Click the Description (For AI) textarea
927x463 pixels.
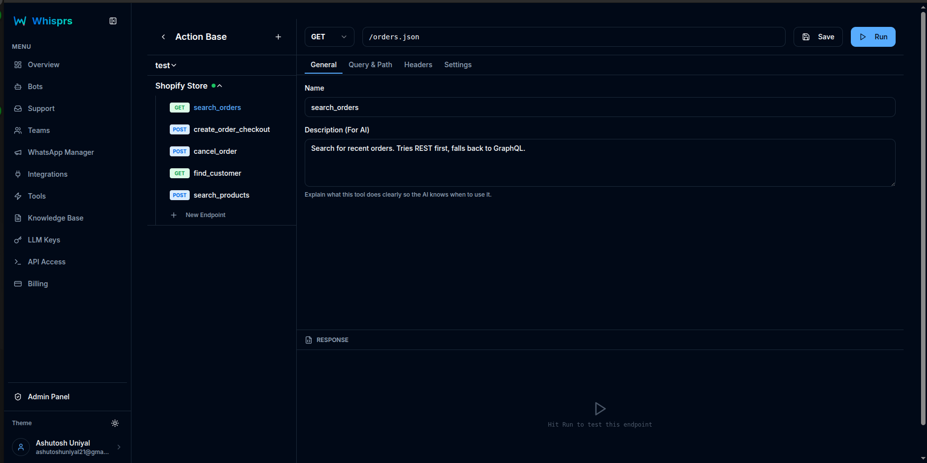600,163
